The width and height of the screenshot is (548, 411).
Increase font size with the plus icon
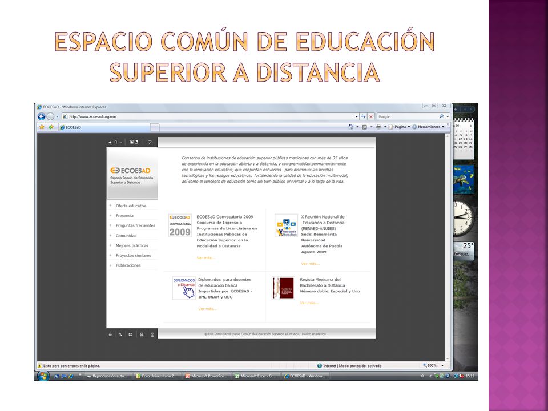point(110,142)
